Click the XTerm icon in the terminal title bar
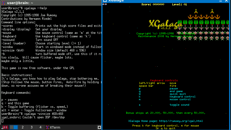The height and width of the screenshot is (130, 231). pos(3,3)
